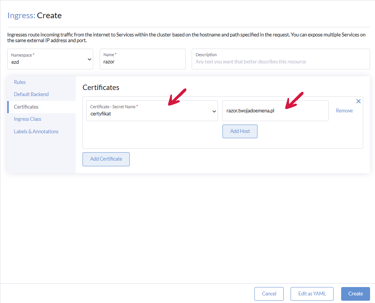Click the Certificate Secret Name chevron arrow
The width and height of the screenshot is (375, 303).
pyautogui.click(x=214, y=111)
